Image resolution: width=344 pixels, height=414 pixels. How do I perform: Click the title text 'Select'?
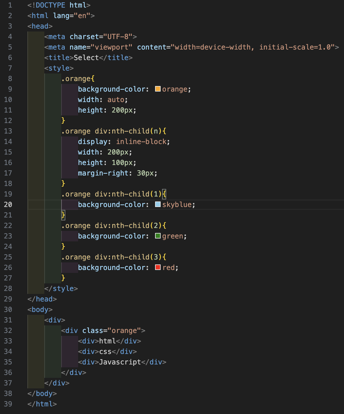[x=86, y=58]
